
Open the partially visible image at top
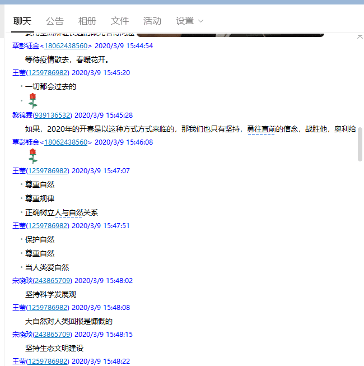tap(230, 35)
